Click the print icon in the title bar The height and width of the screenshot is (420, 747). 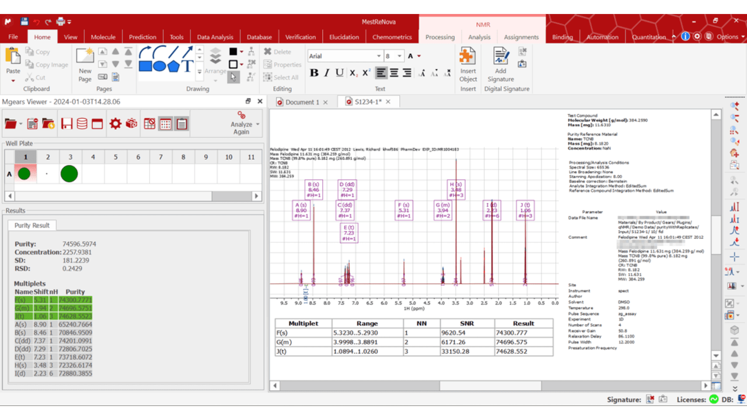tap(60, 22)
